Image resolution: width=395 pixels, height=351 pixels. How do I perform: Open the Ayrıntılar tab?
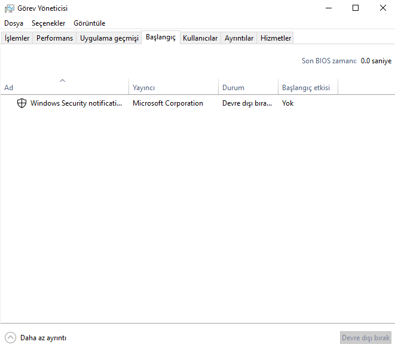[x=239, y=38]
